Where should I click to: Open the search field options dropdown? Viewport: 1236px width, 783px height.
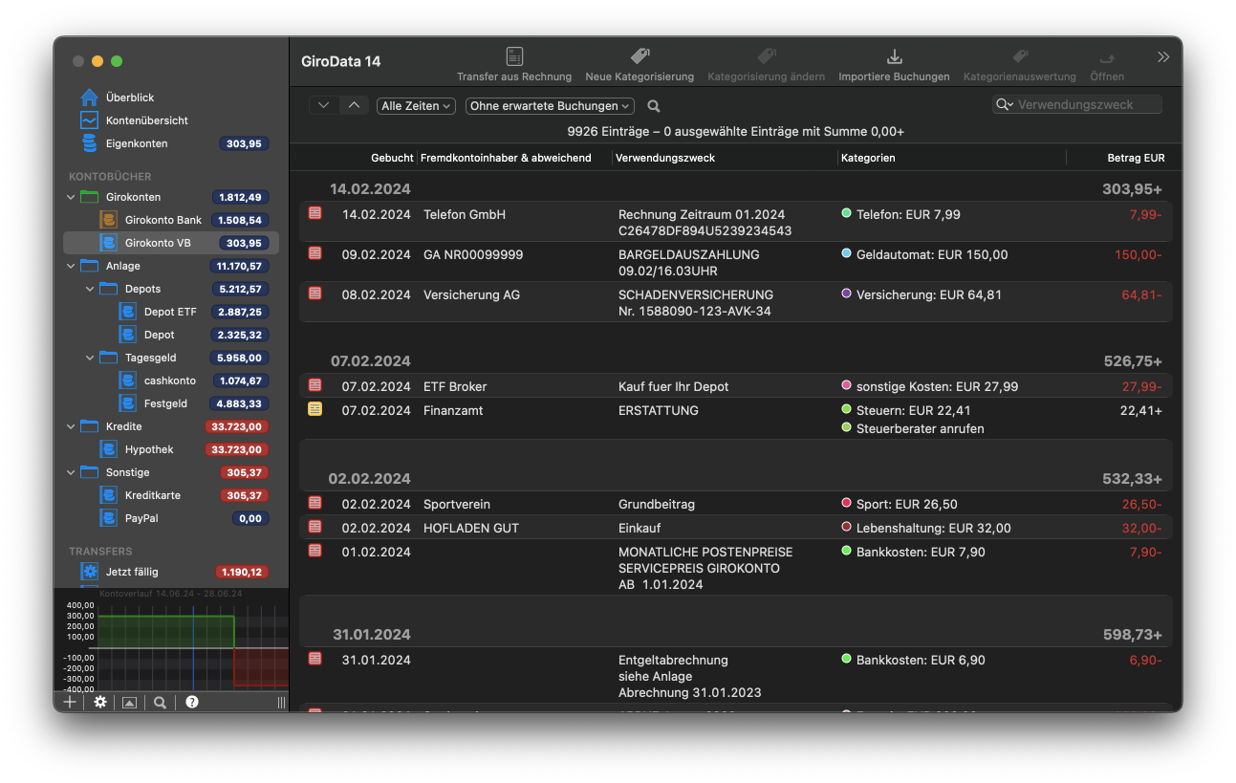tap(1005, 105)
